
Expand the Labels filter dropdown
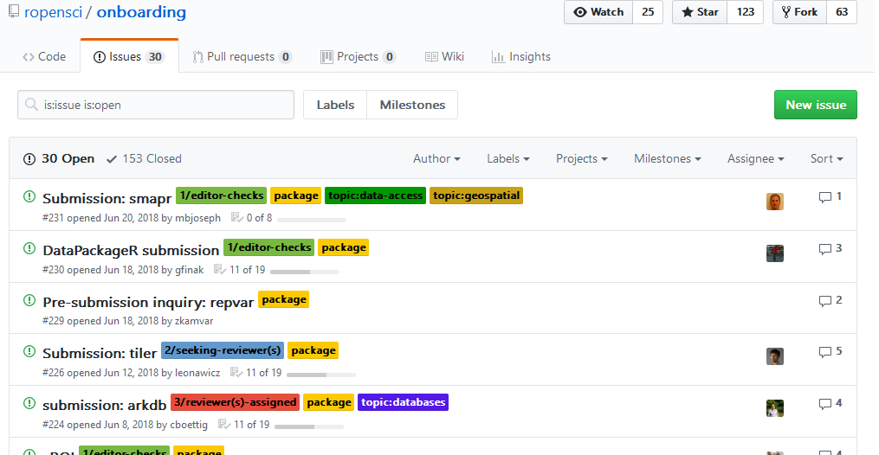click(507, 159)
